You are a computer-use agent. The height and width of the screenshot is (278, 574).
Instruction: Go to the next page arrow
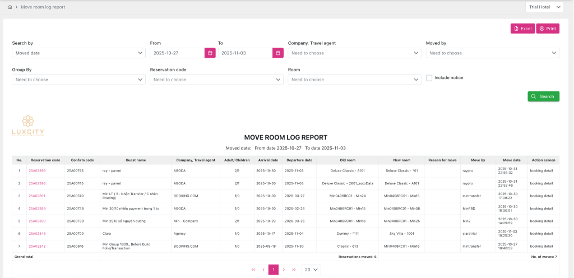pyautogui.click(x=284, y=270)
